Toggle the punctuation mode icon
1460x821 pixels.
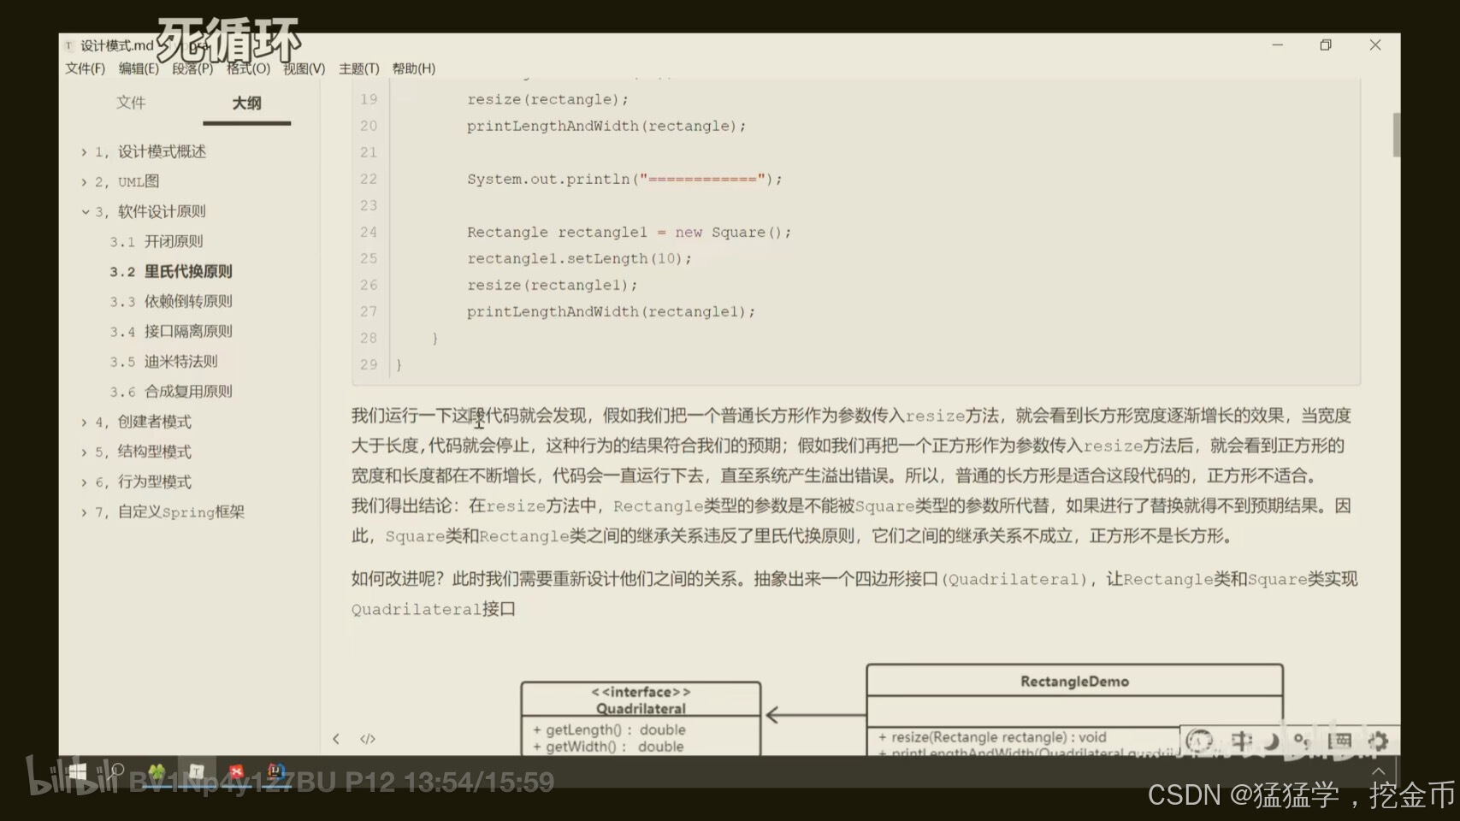1302,741
